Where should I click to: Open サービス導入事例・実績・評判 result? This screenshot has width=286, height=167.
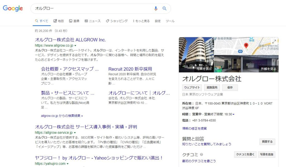(86, 127)
